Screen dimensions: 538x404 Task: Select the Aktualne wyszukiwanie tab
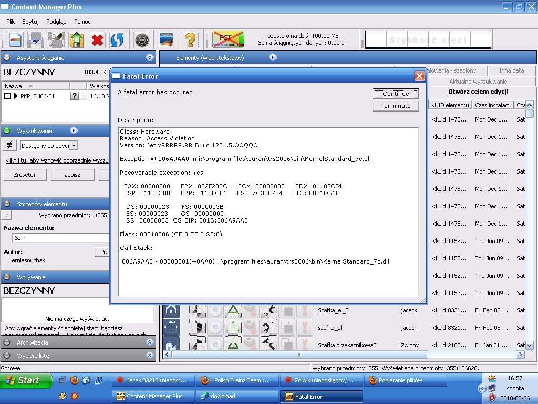pos(478,82)
